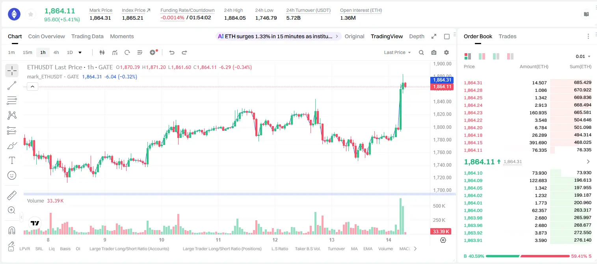The image size is (597, 264).
Task: Expand more timeframes next to 1D
Action: point(80,52)
